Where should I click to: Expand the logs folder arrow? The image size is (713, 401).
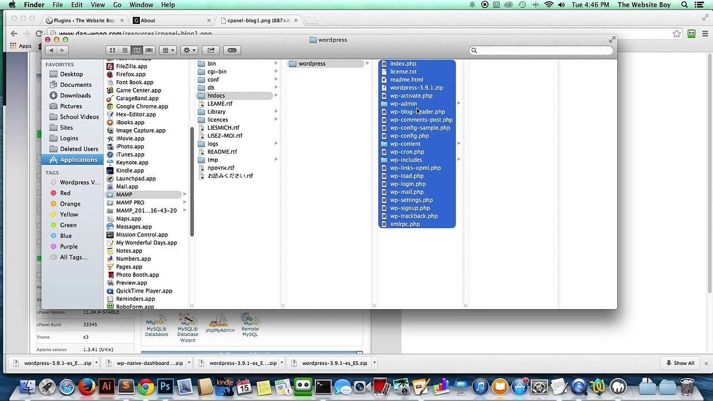[x=276, y=144]
